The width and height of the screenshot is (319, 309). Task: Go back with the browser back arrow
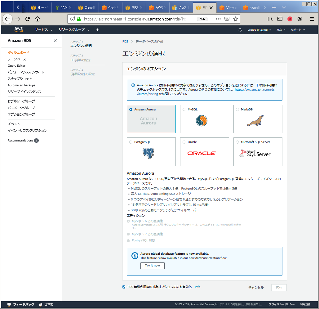[x=7, y=19]
